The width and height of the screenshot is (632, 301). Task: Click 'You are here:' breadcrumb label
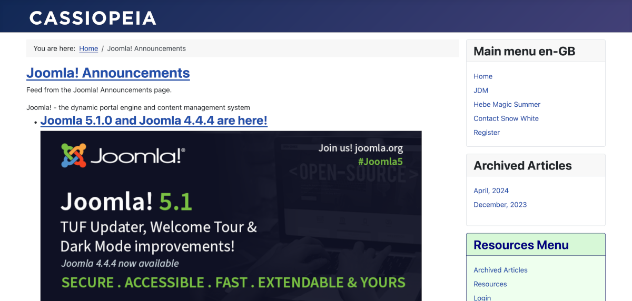click(54, 48)
